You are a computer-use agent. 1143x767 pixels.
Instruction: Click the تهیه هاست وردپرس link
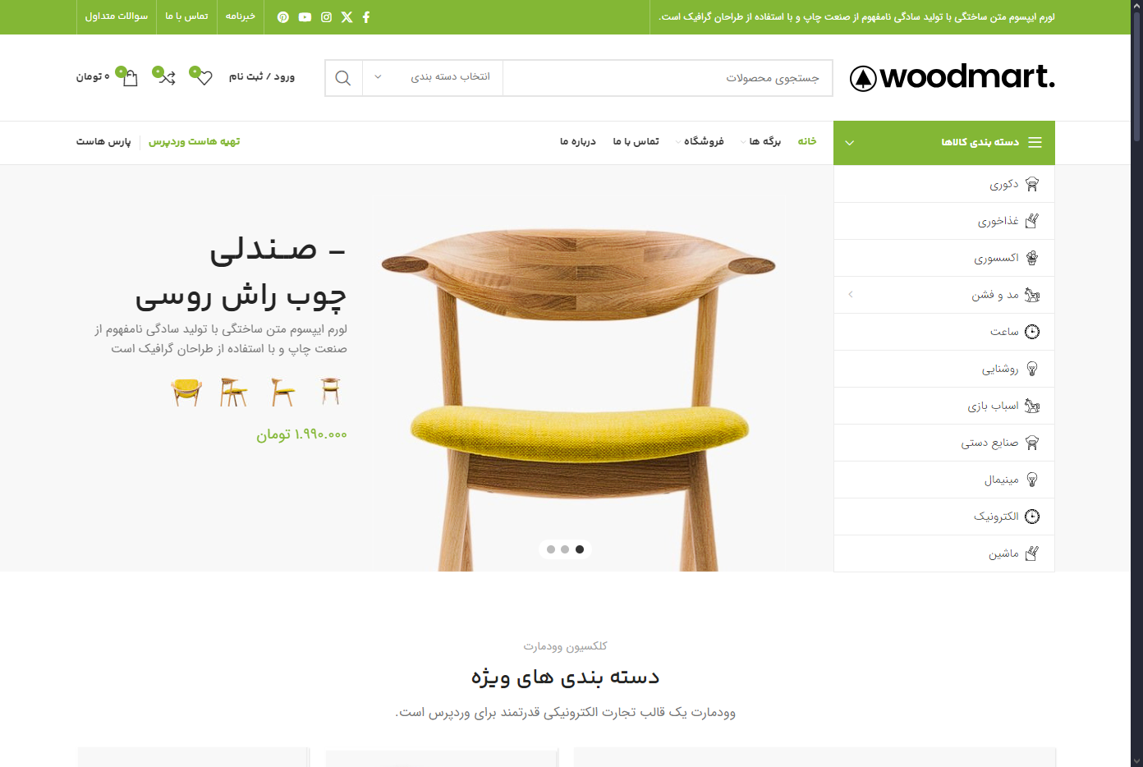point(194,142)
